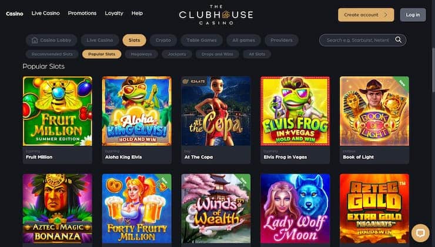This screenshot has height=247, width=435.
Task: Open the live chat bubble icon
Action: (420, 232)
